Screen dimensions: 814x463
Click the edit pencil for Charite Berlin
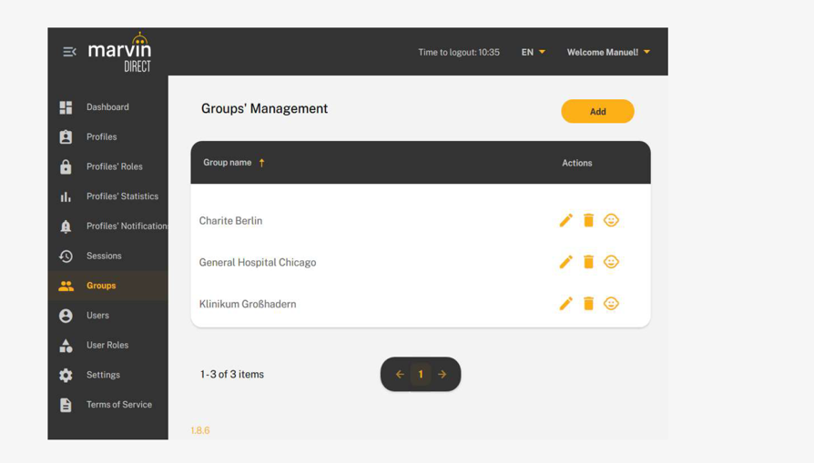pos(565,220)
